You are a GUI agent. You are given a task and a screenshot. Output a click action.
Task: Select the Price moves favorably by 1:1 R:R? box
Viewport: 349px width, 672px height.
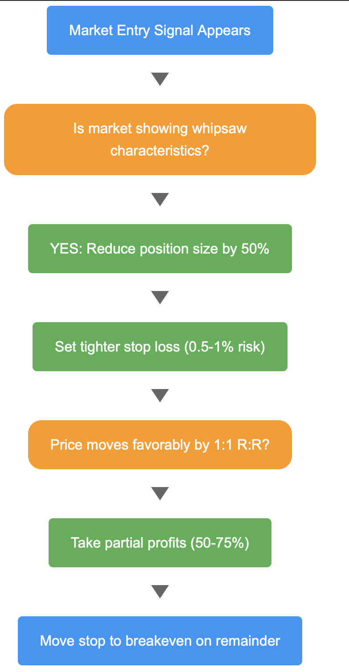(160, 445)
